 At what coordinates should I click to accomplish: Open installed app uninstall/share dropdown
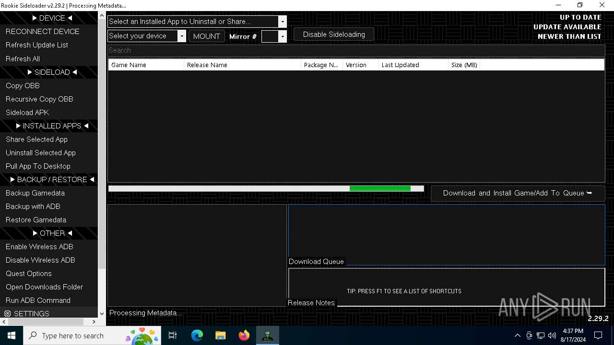[197, 22]
